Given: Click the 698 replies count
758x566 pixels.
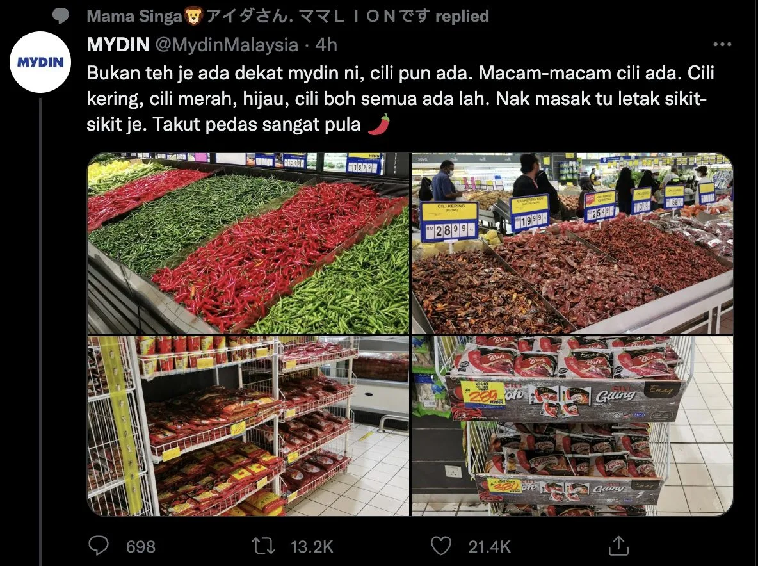Looking at the screenshot, I should coord(141,547).
